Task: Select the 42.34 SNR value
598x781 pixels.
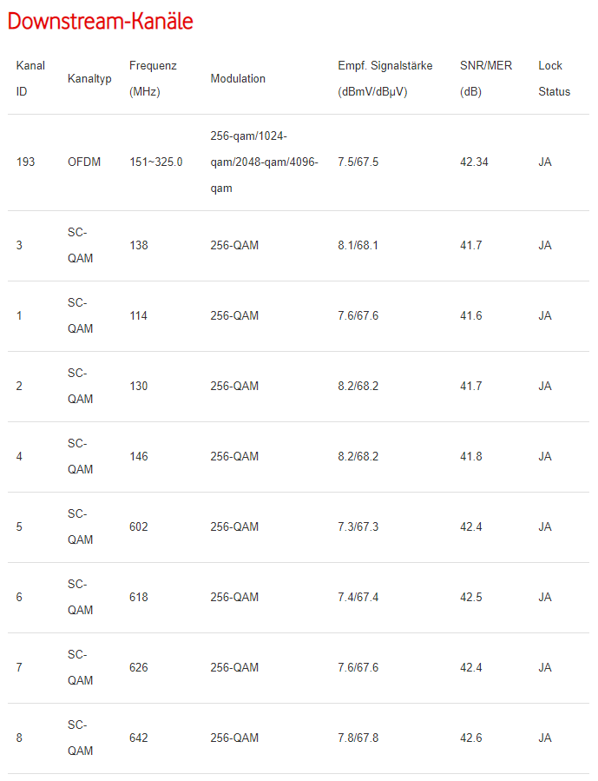Action: (x=474, y=162)
